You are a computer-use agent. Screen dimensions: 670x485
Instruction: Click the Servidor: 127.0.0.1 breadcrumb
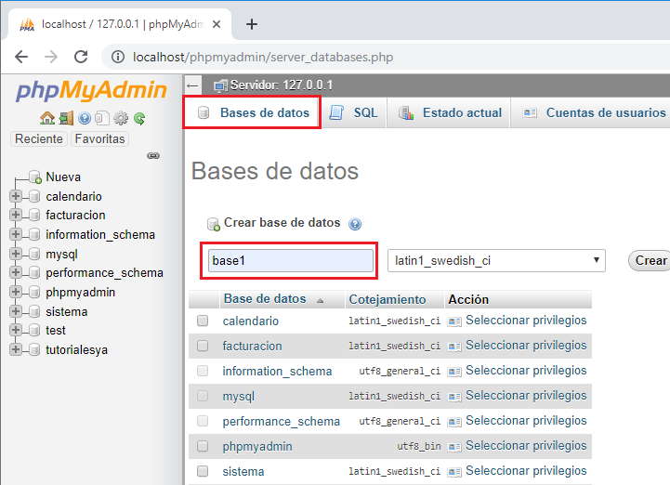click(x=282, y=85)
